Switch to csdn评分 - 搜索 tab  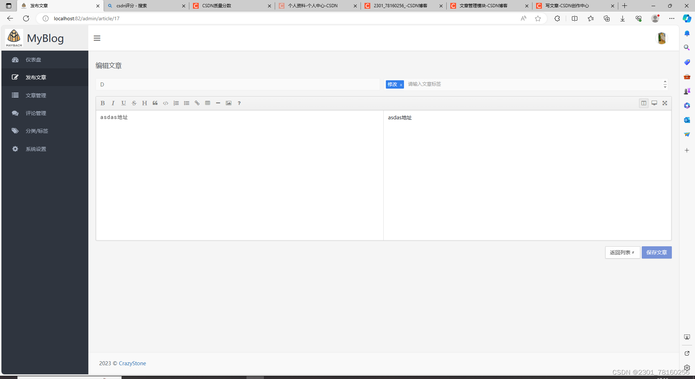coord(146,6)
